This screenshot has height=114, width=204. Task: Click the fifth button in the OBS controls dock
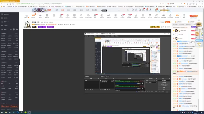coord(164,87)
